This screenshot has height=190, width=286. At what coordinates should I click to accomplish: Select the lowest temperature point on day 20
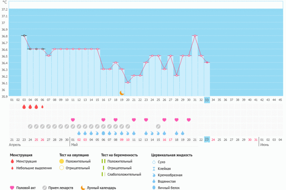point(128,82)
